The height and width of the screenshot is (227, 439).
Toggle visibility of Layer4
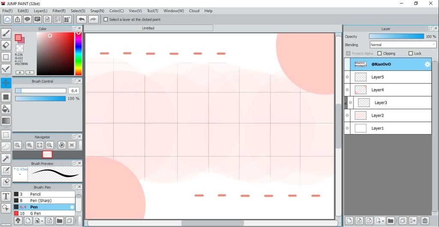pos(347,90)
